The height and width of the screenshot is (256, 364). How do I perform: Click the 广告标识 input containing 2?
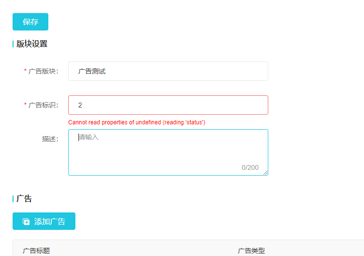(x=168, y=105)
